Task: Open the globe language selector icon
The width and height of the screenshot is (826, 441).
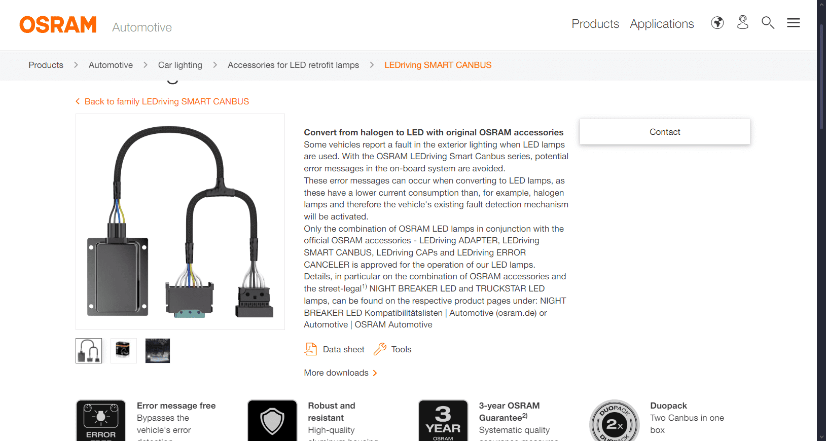Action: [x=717, y=23]
